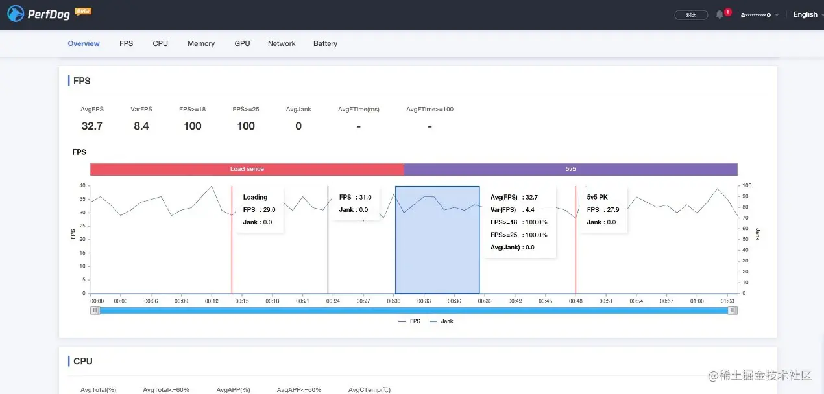The width and height of the screenshot is (824, 394).
Task: Click the right handle of the time range slider
Action: [733, 310]
